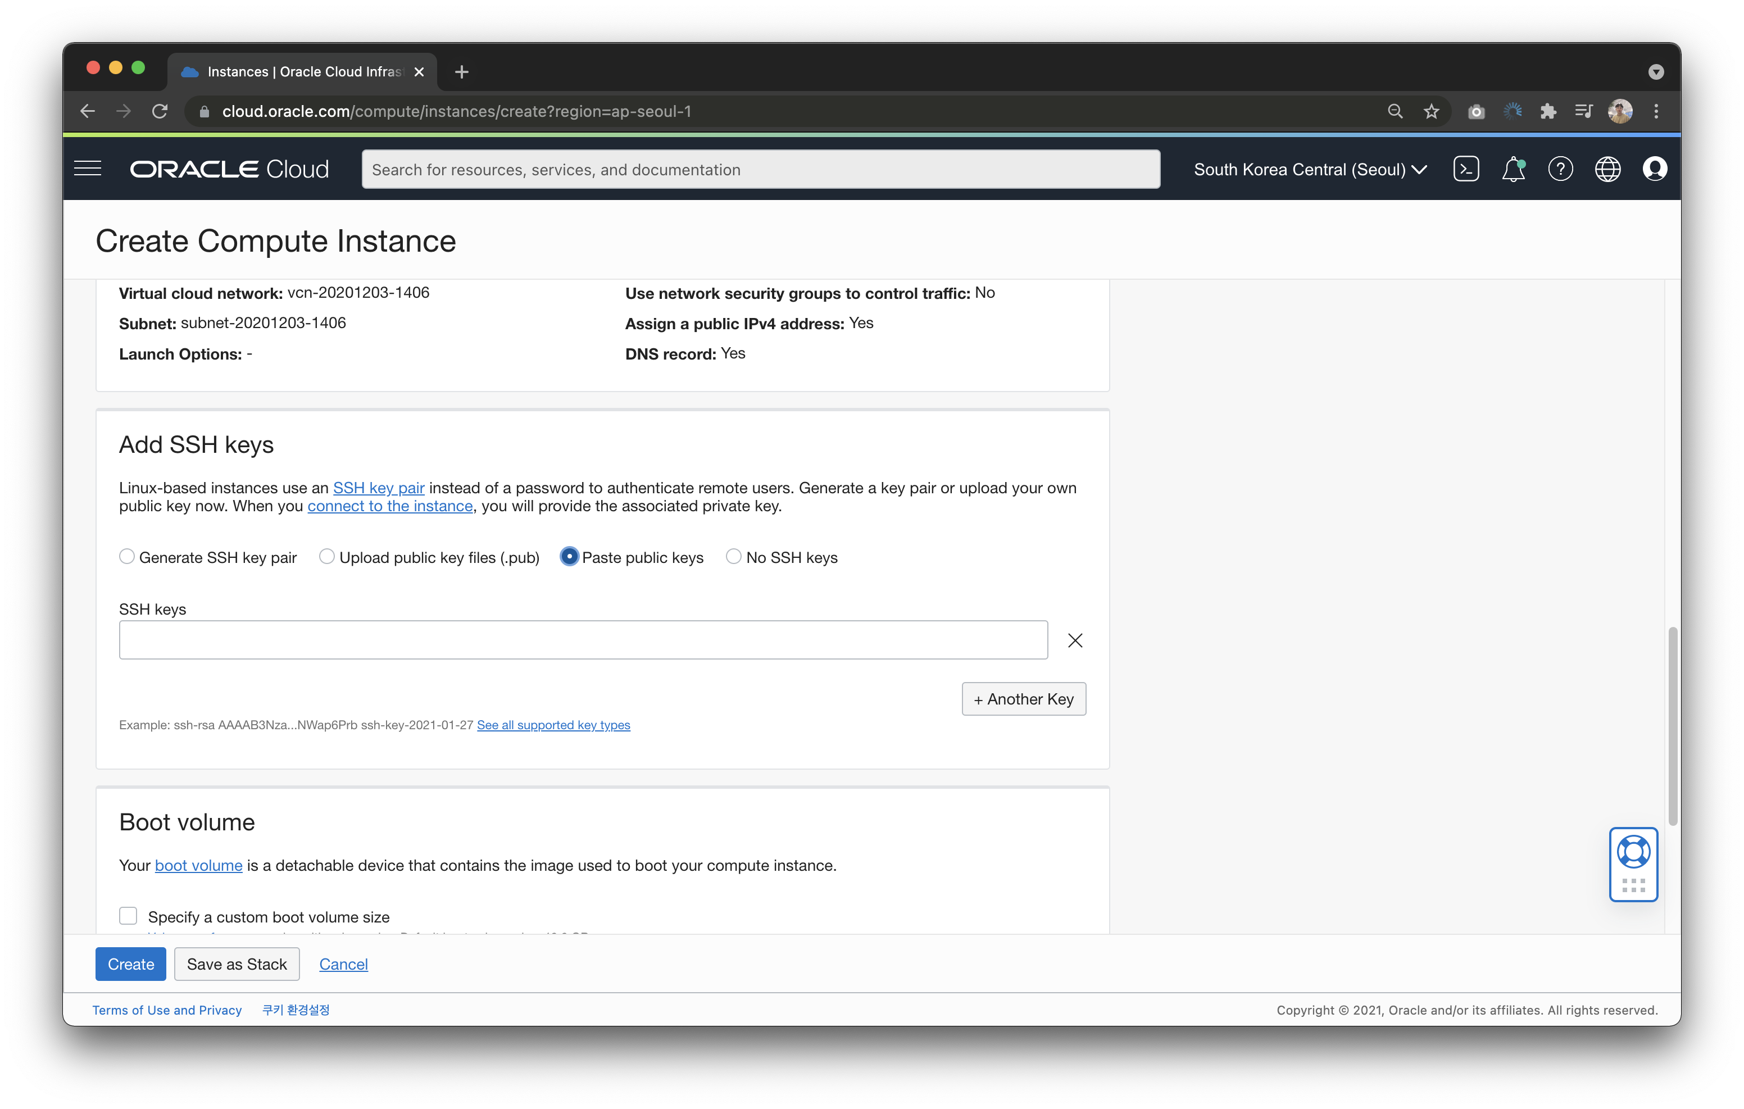Check Specify a custom boot volume size
1744x1109 pixels.
click(x=128, y=916)
